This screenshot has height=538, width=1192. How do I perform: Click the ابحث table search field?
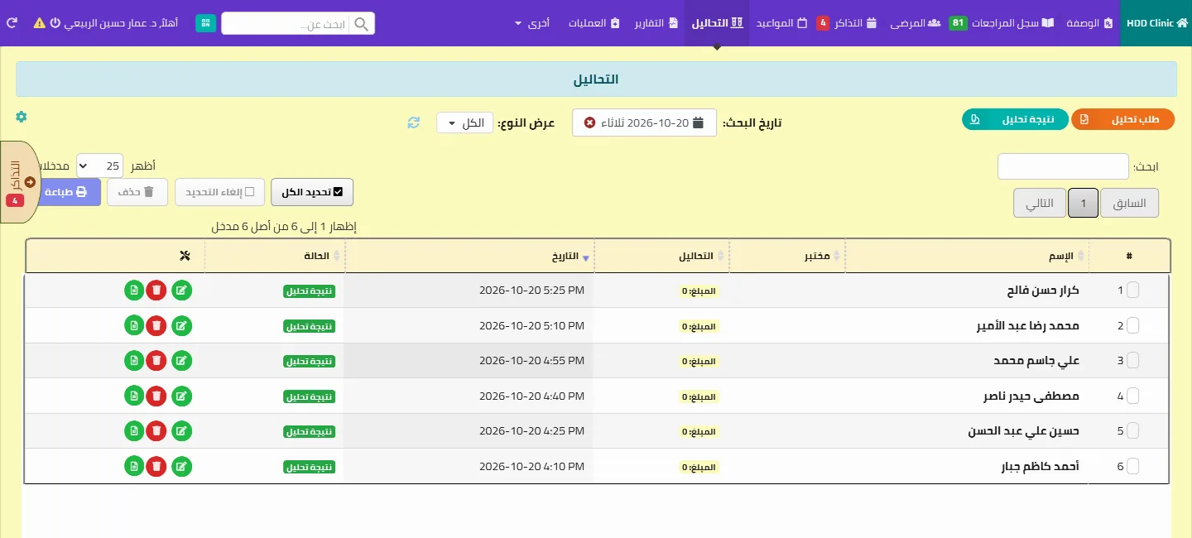(1063, 166)
